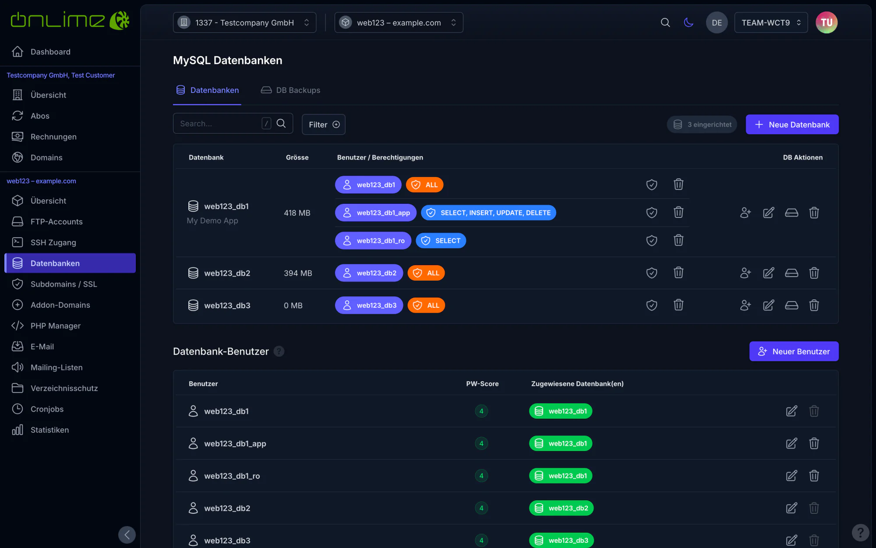This screenshot has height=548, width=876.
Task: Open the TEAM-WCT9 team dropdown
Action: (771, 22)
